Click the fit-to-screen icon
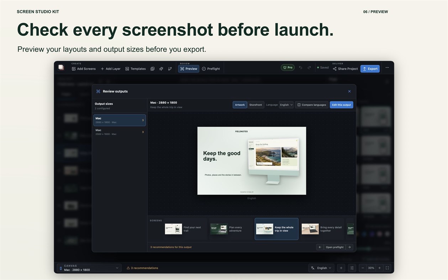The width and height of the screenshot is (448, 280). click(x=388, y=268)
